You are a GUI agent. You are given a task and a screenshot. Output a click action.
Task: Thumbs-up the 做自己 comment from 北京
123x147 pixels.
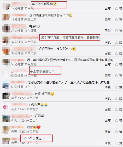tap(118, 109)
